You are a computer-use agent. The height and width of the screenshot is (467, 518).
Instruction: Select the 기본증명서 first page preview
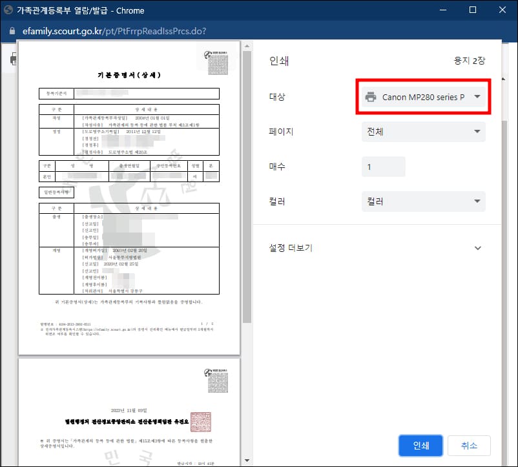click(x=129, y=194)
